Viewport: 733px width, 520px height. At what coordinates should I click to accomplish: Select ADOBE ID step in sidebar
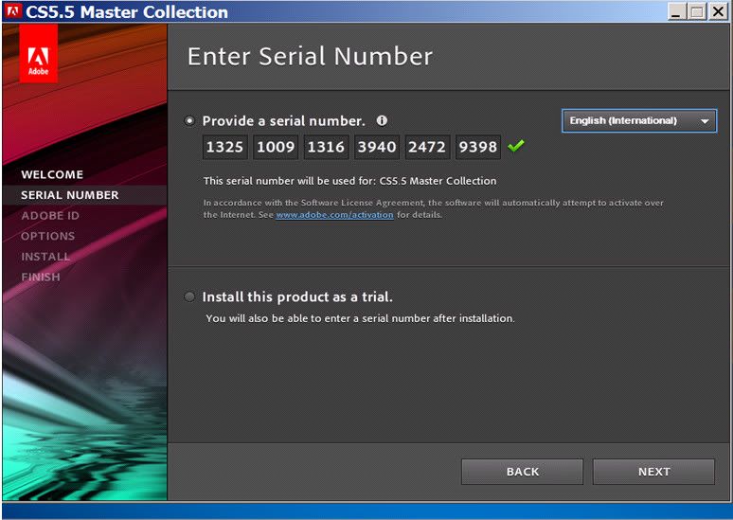(x=50, y=216)
